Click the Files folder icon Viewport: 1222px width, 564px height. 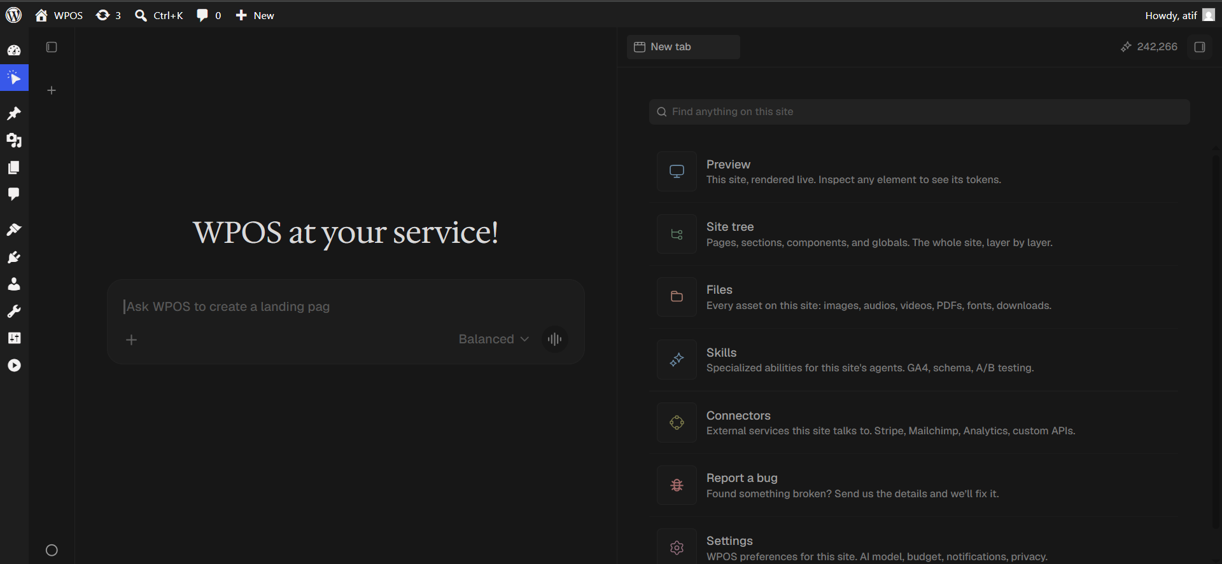[x=677, y=297]
